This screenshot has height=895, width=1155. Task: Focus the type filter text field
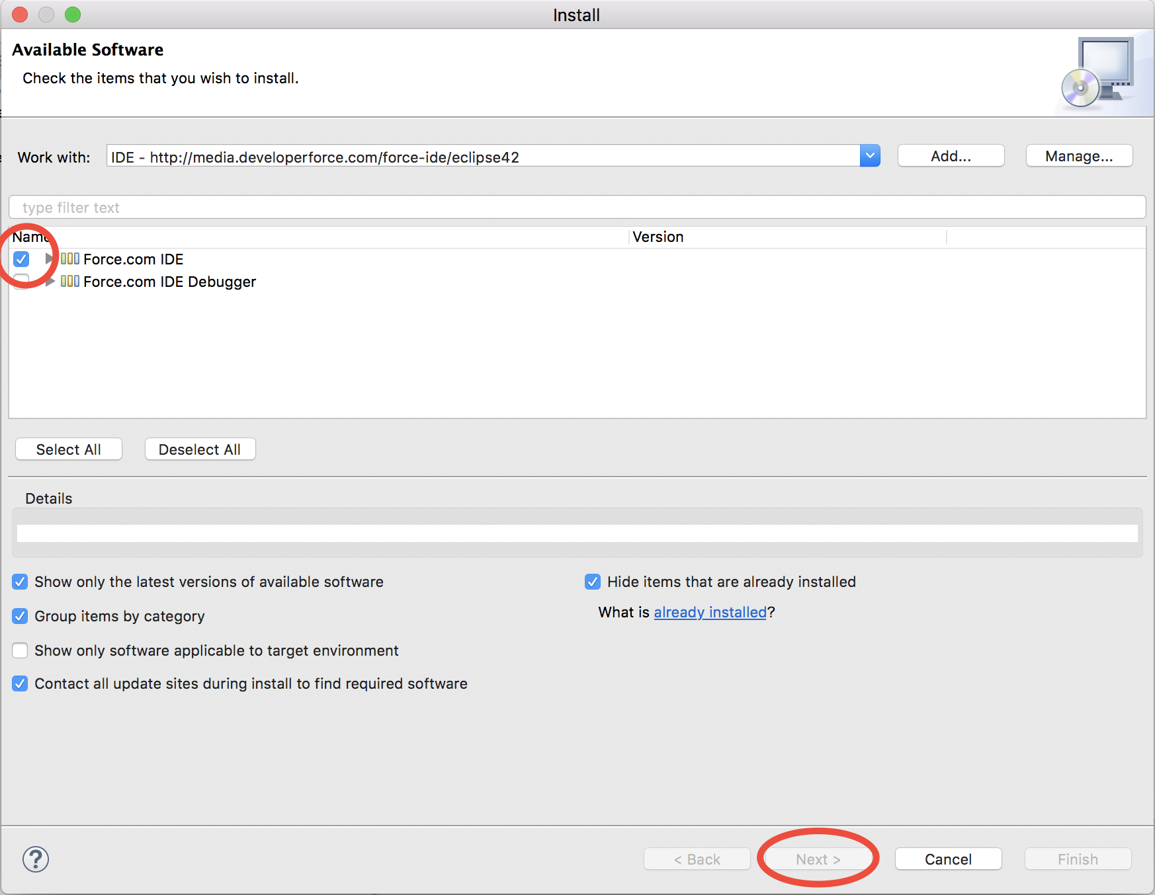click(x=577, y=207)
